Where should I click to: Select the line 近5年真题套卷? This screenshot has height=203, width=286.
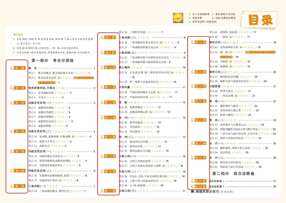199,14
